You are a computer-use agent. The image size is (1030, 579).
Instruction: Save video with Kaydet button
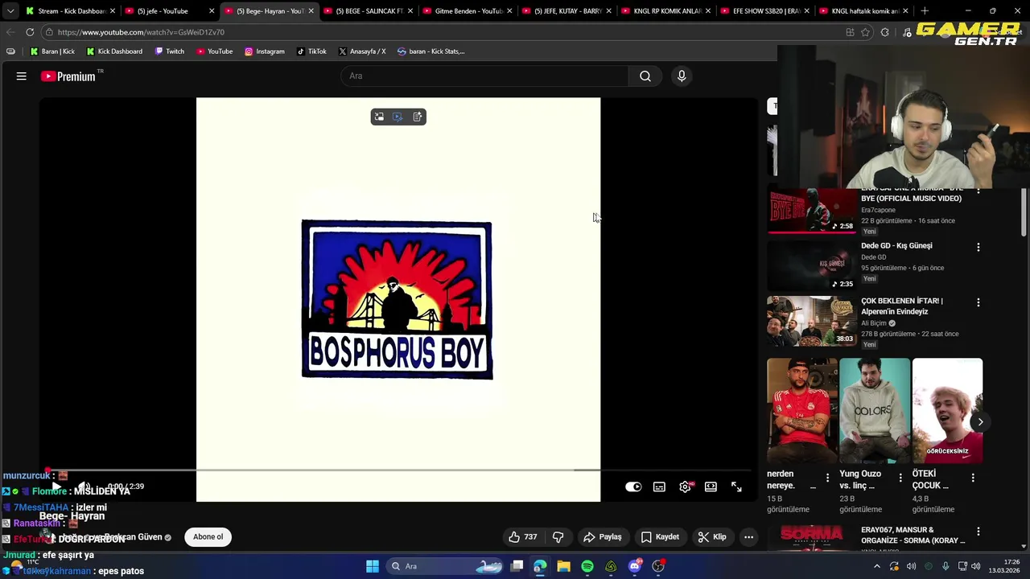coord(661,537)
